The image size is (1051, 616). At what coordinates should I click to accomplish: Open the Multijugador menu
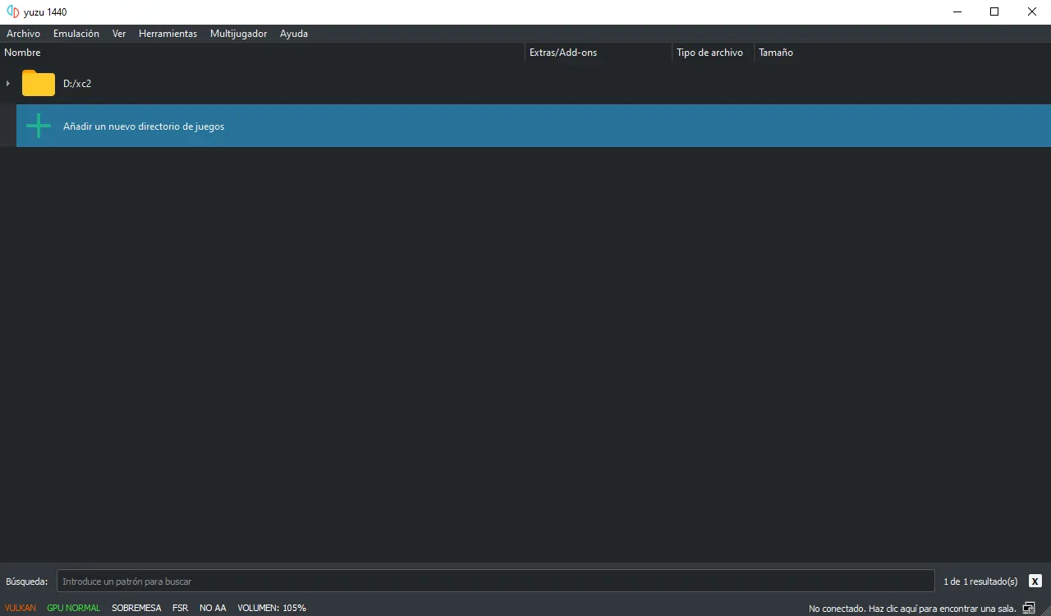coord(238,34)
